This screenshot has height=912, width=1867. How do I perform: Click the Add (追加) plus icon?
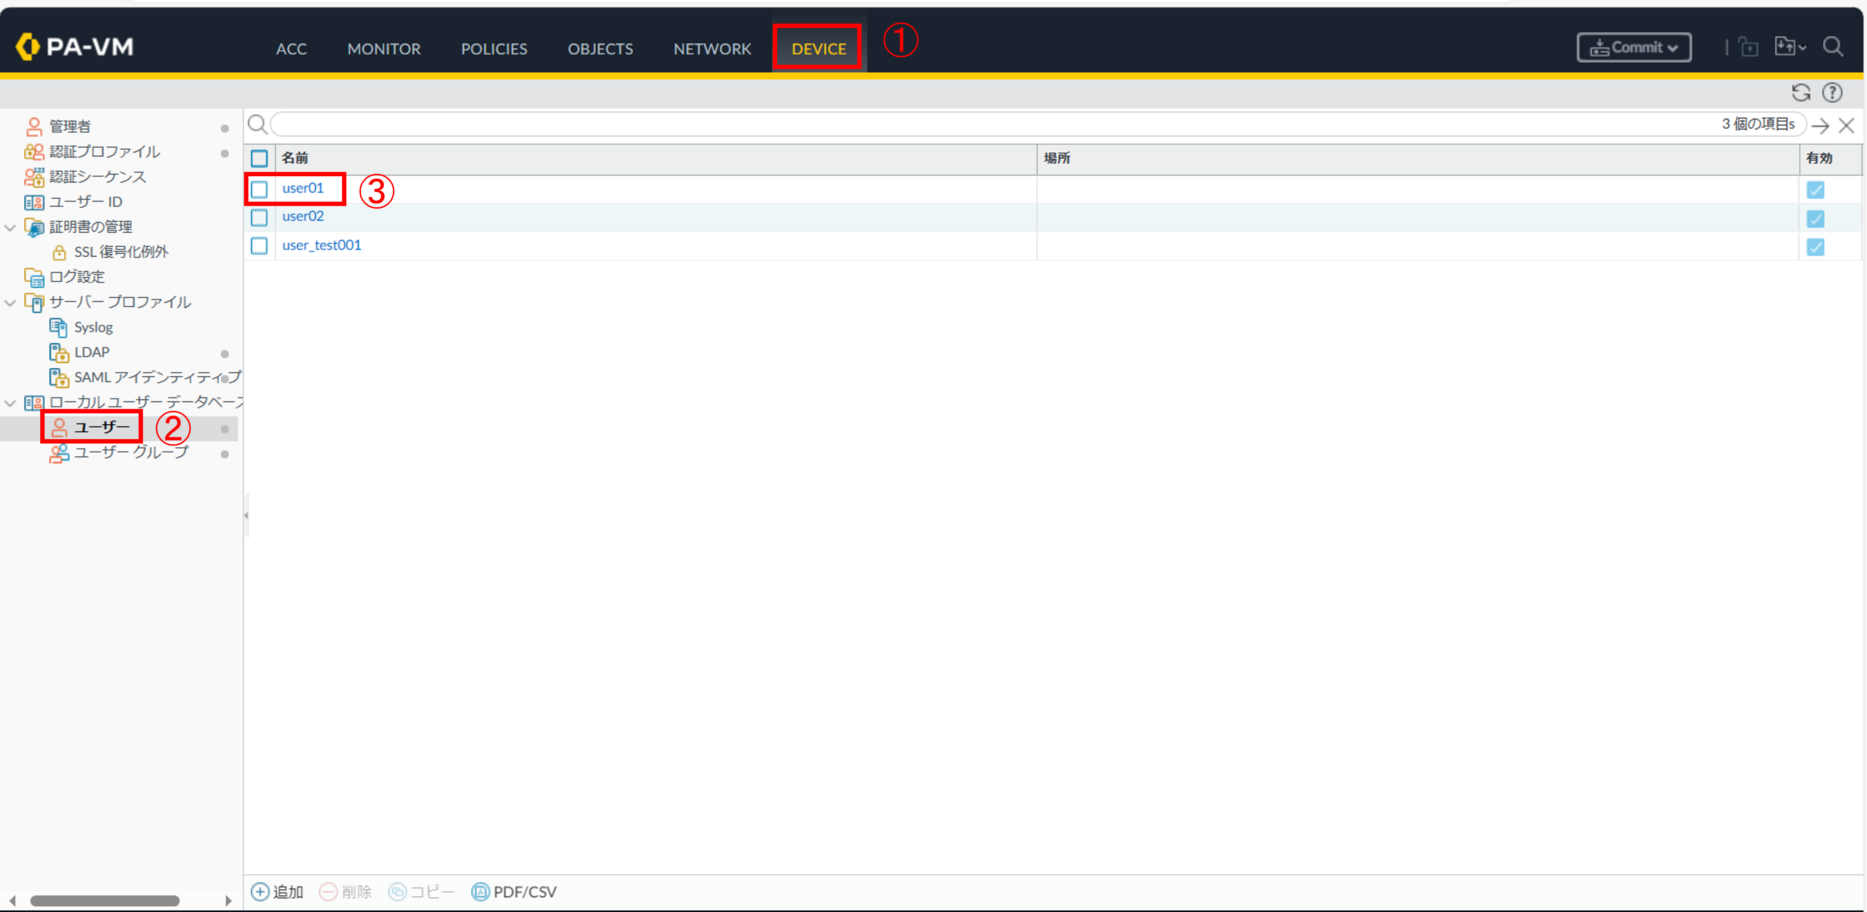(x=259, y=891)
